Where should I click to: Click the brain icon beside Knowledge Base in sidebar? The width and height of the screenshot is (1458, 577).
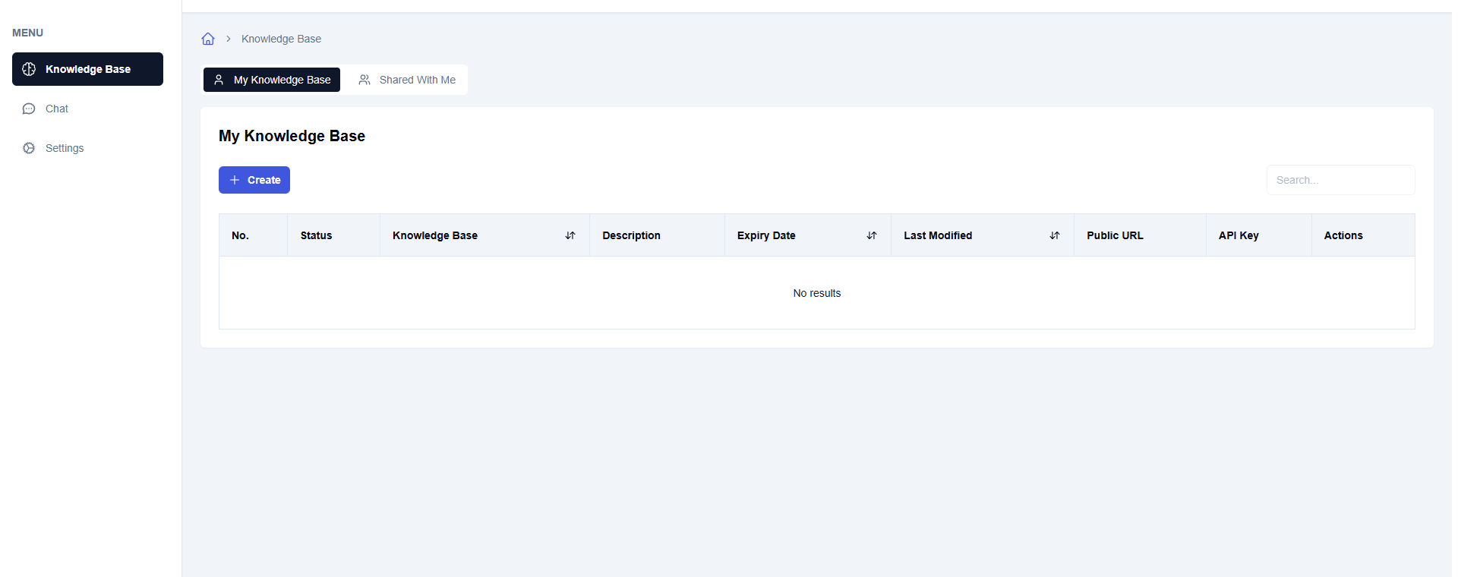tap(29, 69)
